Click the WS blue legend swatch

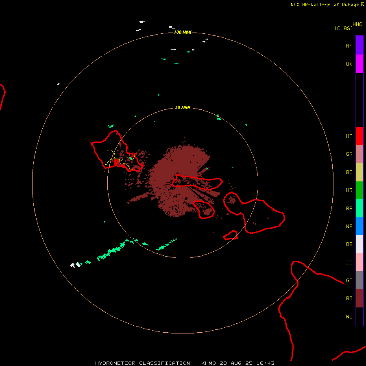click(359, 226)
